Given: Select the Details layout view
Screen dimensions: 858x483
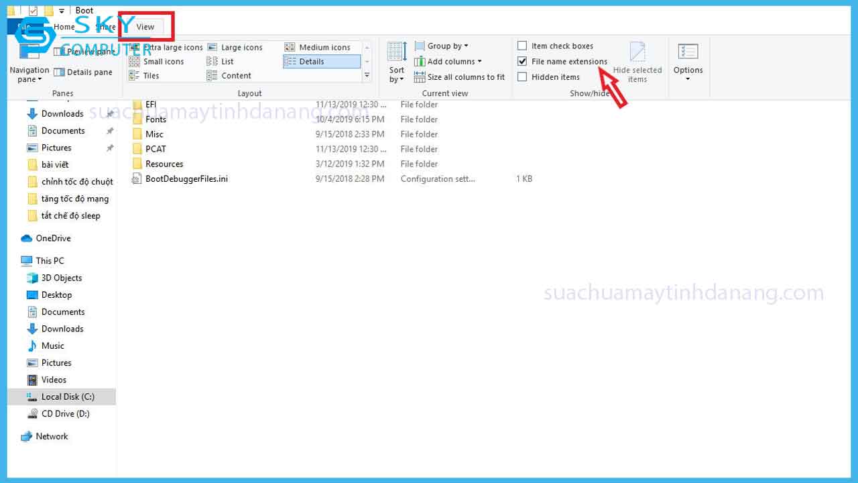Looking at the screenshot, I should tap(321, 62).
